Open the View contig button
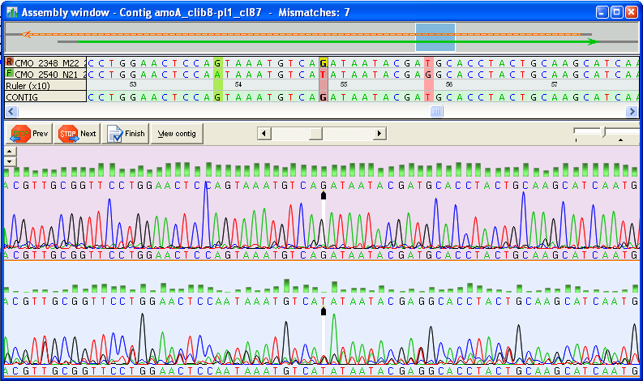The image size is (643, 381). [177, 134]
